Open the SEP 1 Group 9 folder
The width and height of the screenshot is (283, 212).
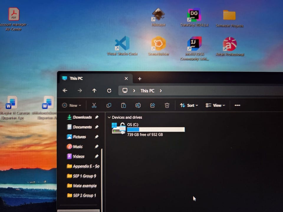tap(82, 176)
